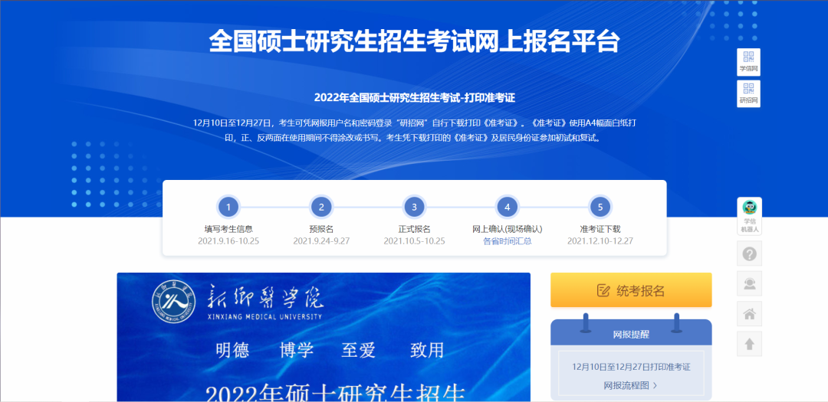Click the 正式报名 step label
Screen dimensions: 828x402
tap(414, 229)
